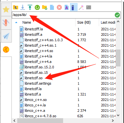Confirm path with green checkmark button
The height and width of the screenshot is (123, 124).
point(117,15)
